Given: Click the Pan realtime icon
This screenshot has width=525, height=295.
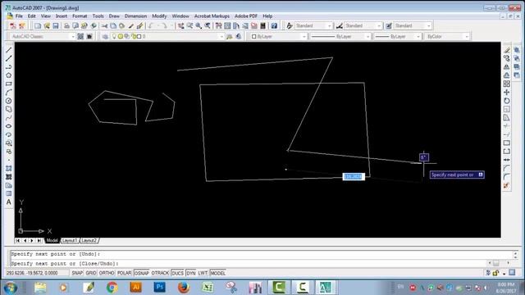Looking at the screenshot, I should click(181, 25).
